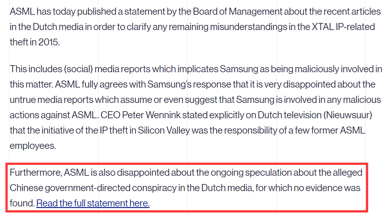Click the red-highlighted paragraph starting "Furthermore, ASML"
388x216 pixels.
(186, 188)
